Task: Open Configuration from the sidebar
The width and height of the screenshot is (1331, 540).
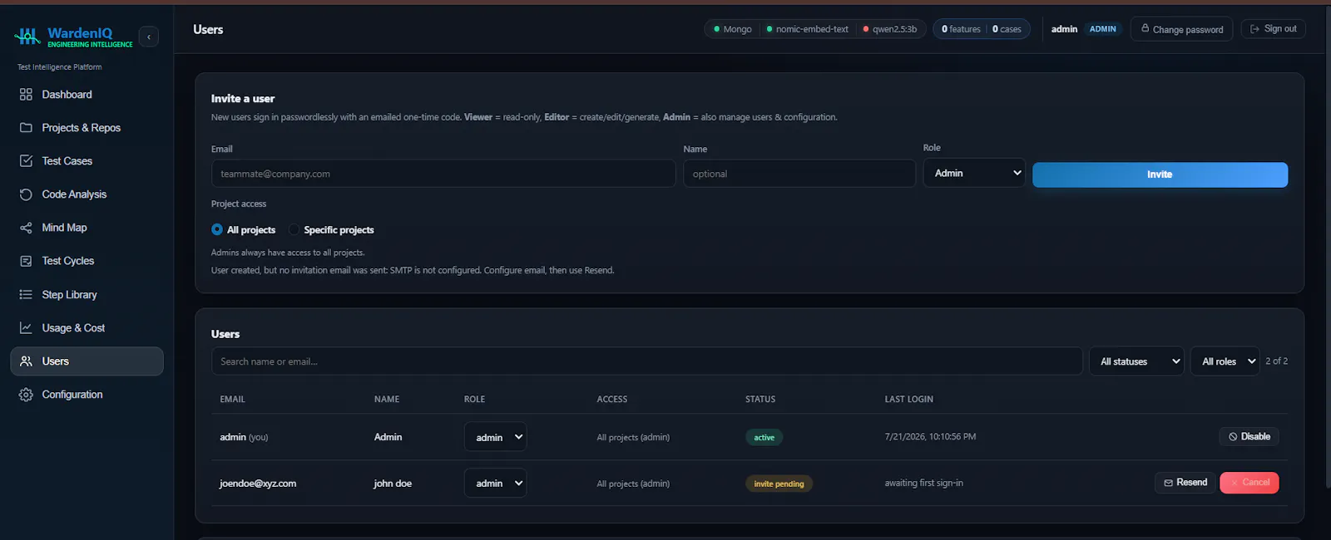Action: (87, 395)
